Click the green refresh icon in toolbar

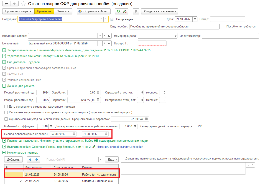118,11
